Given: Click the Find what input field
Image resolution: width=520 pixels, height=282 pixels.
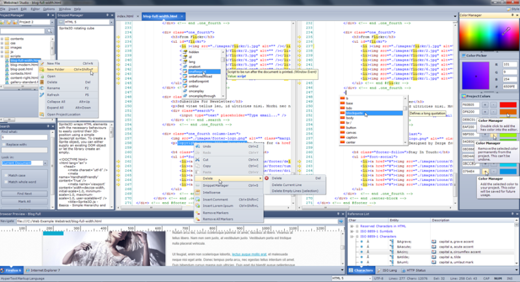Looking at the screenshot, I should pyautogui.click(x=24, y=137).
